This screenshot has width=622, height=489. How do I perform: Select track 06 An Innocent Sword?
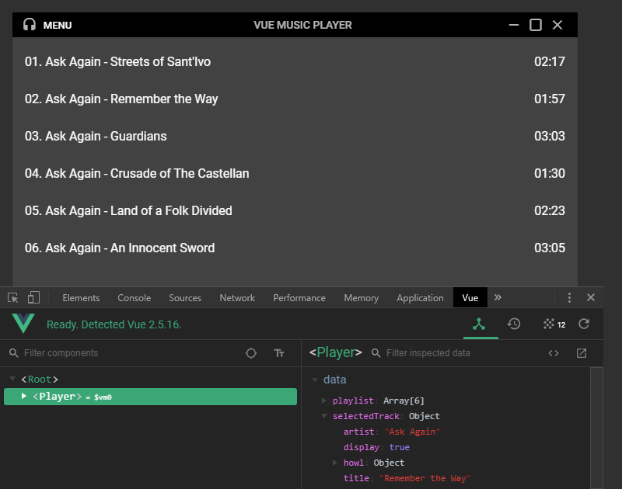coord(295,248)
